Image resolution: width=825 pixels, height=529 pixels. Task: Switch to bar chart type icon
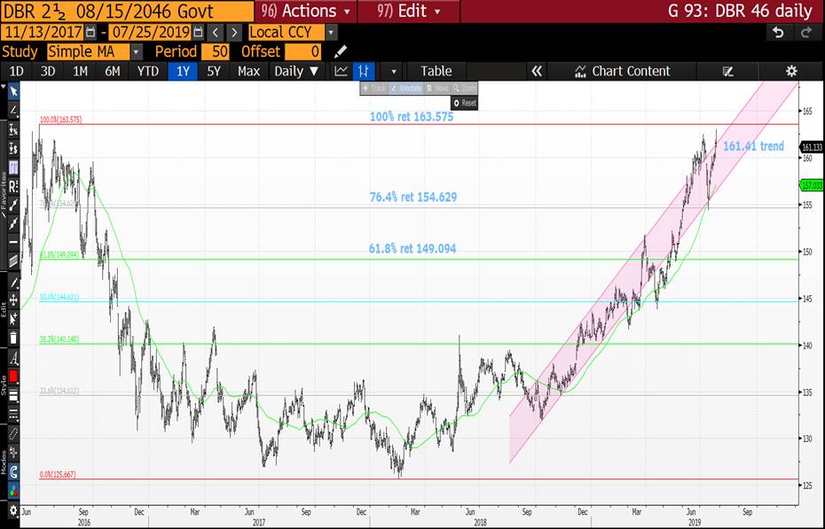click(x=364, y=71)
